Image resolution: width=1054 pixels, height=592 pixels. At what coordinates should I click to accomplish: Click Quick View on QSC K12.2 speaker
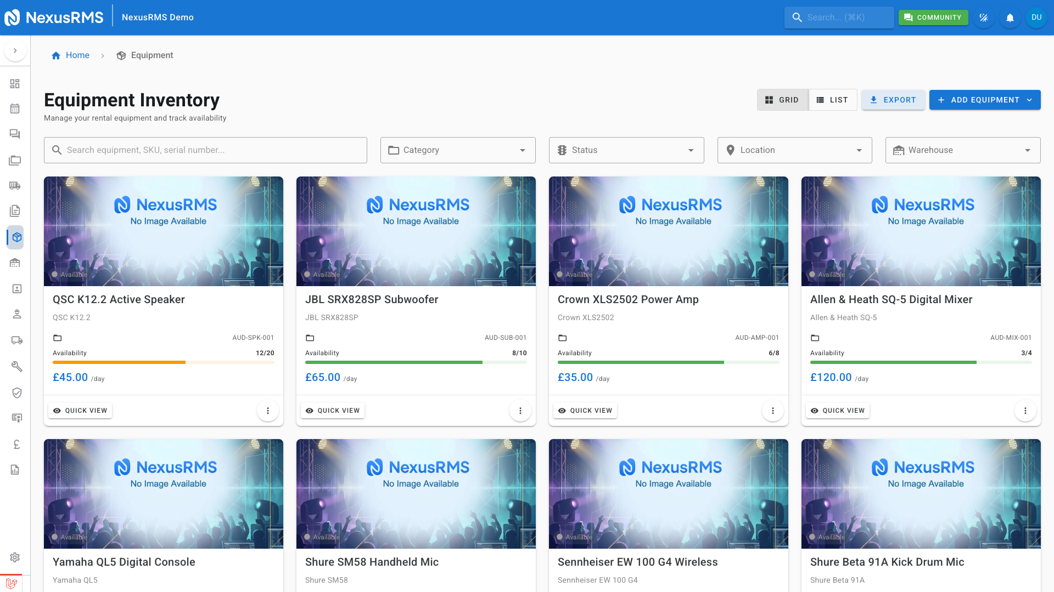(x=80, y=411)
